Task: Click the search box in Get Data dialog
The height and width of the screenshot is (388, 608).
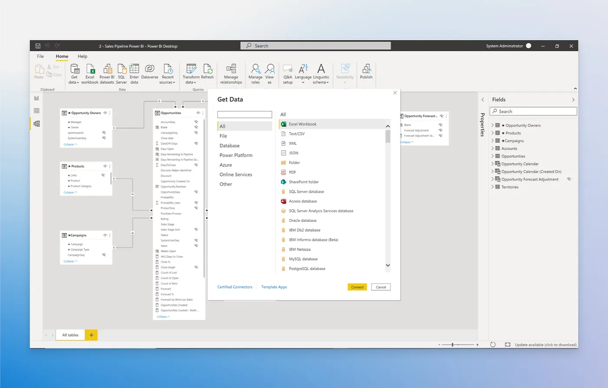Action: pos(245,114)
